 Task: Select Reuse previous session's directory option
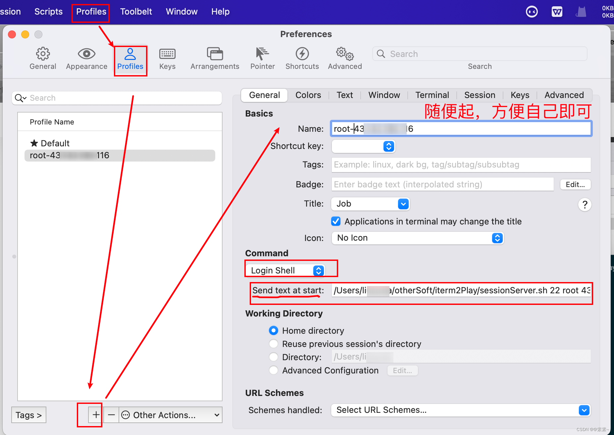pos(274,344)
